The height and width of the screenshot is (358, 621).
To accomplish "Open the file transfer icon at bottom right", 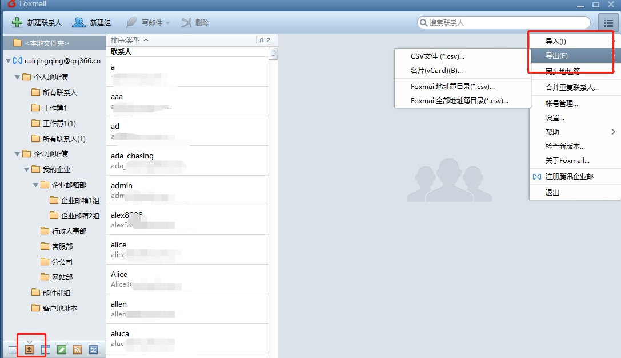I will pyautogui.click(x=93, y=349).
